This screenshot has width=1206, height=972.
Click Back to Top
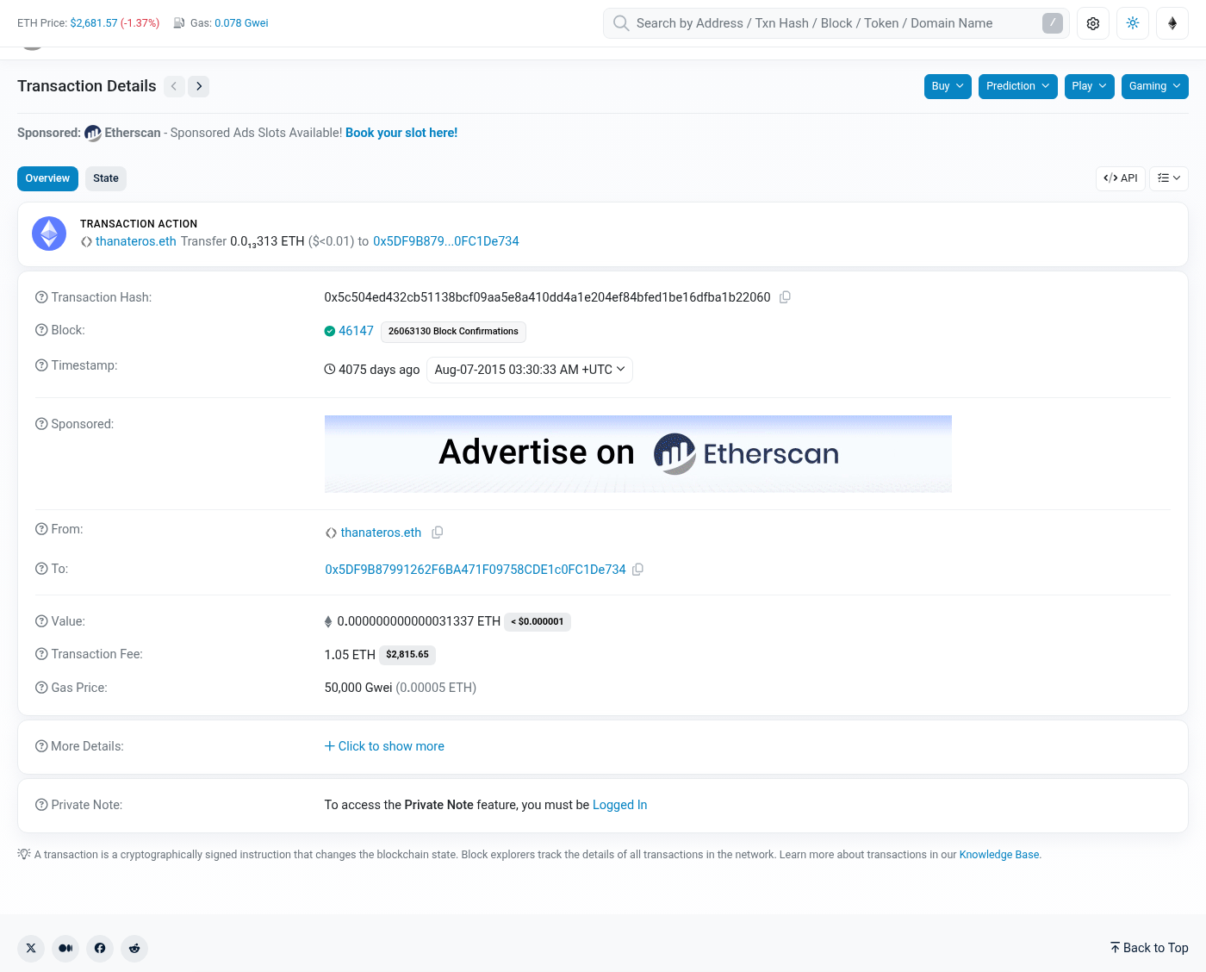click(x=1149, y=948)
